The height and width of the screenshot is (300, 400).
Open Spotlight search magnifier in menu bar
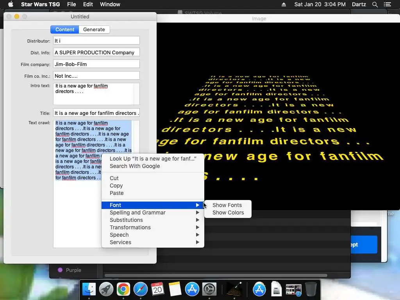point(375,4)
